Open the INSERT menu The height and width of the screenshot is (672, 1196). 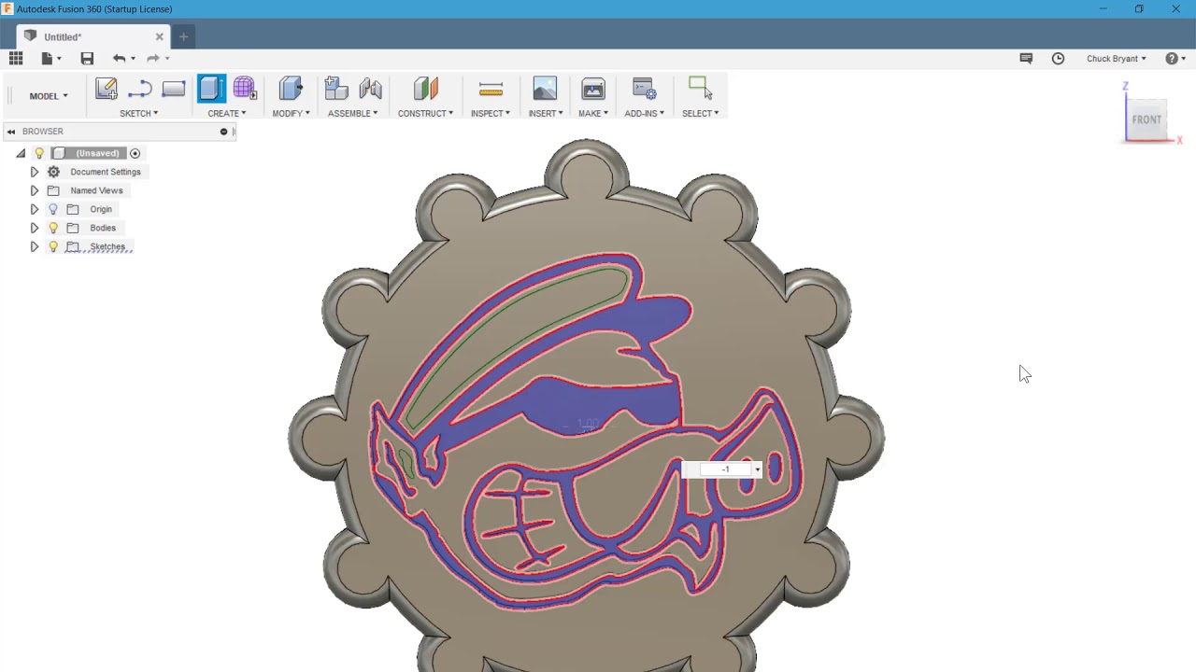pyautogui.click(x=546, y=113)
